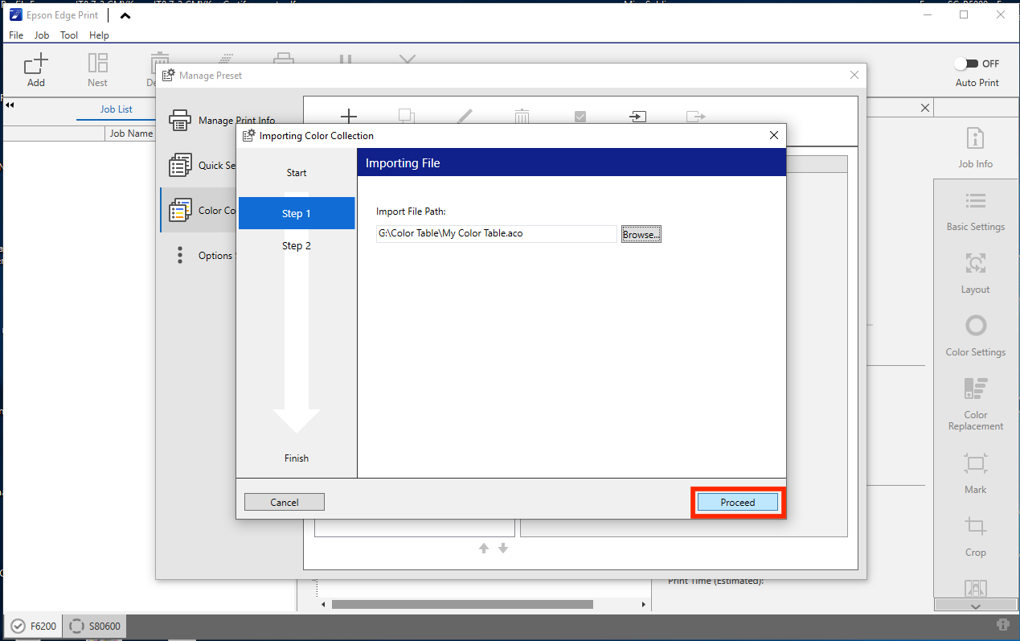Collapse job list with double left arrows
Screen dimensions: 1020x641
tap(10, 105)
